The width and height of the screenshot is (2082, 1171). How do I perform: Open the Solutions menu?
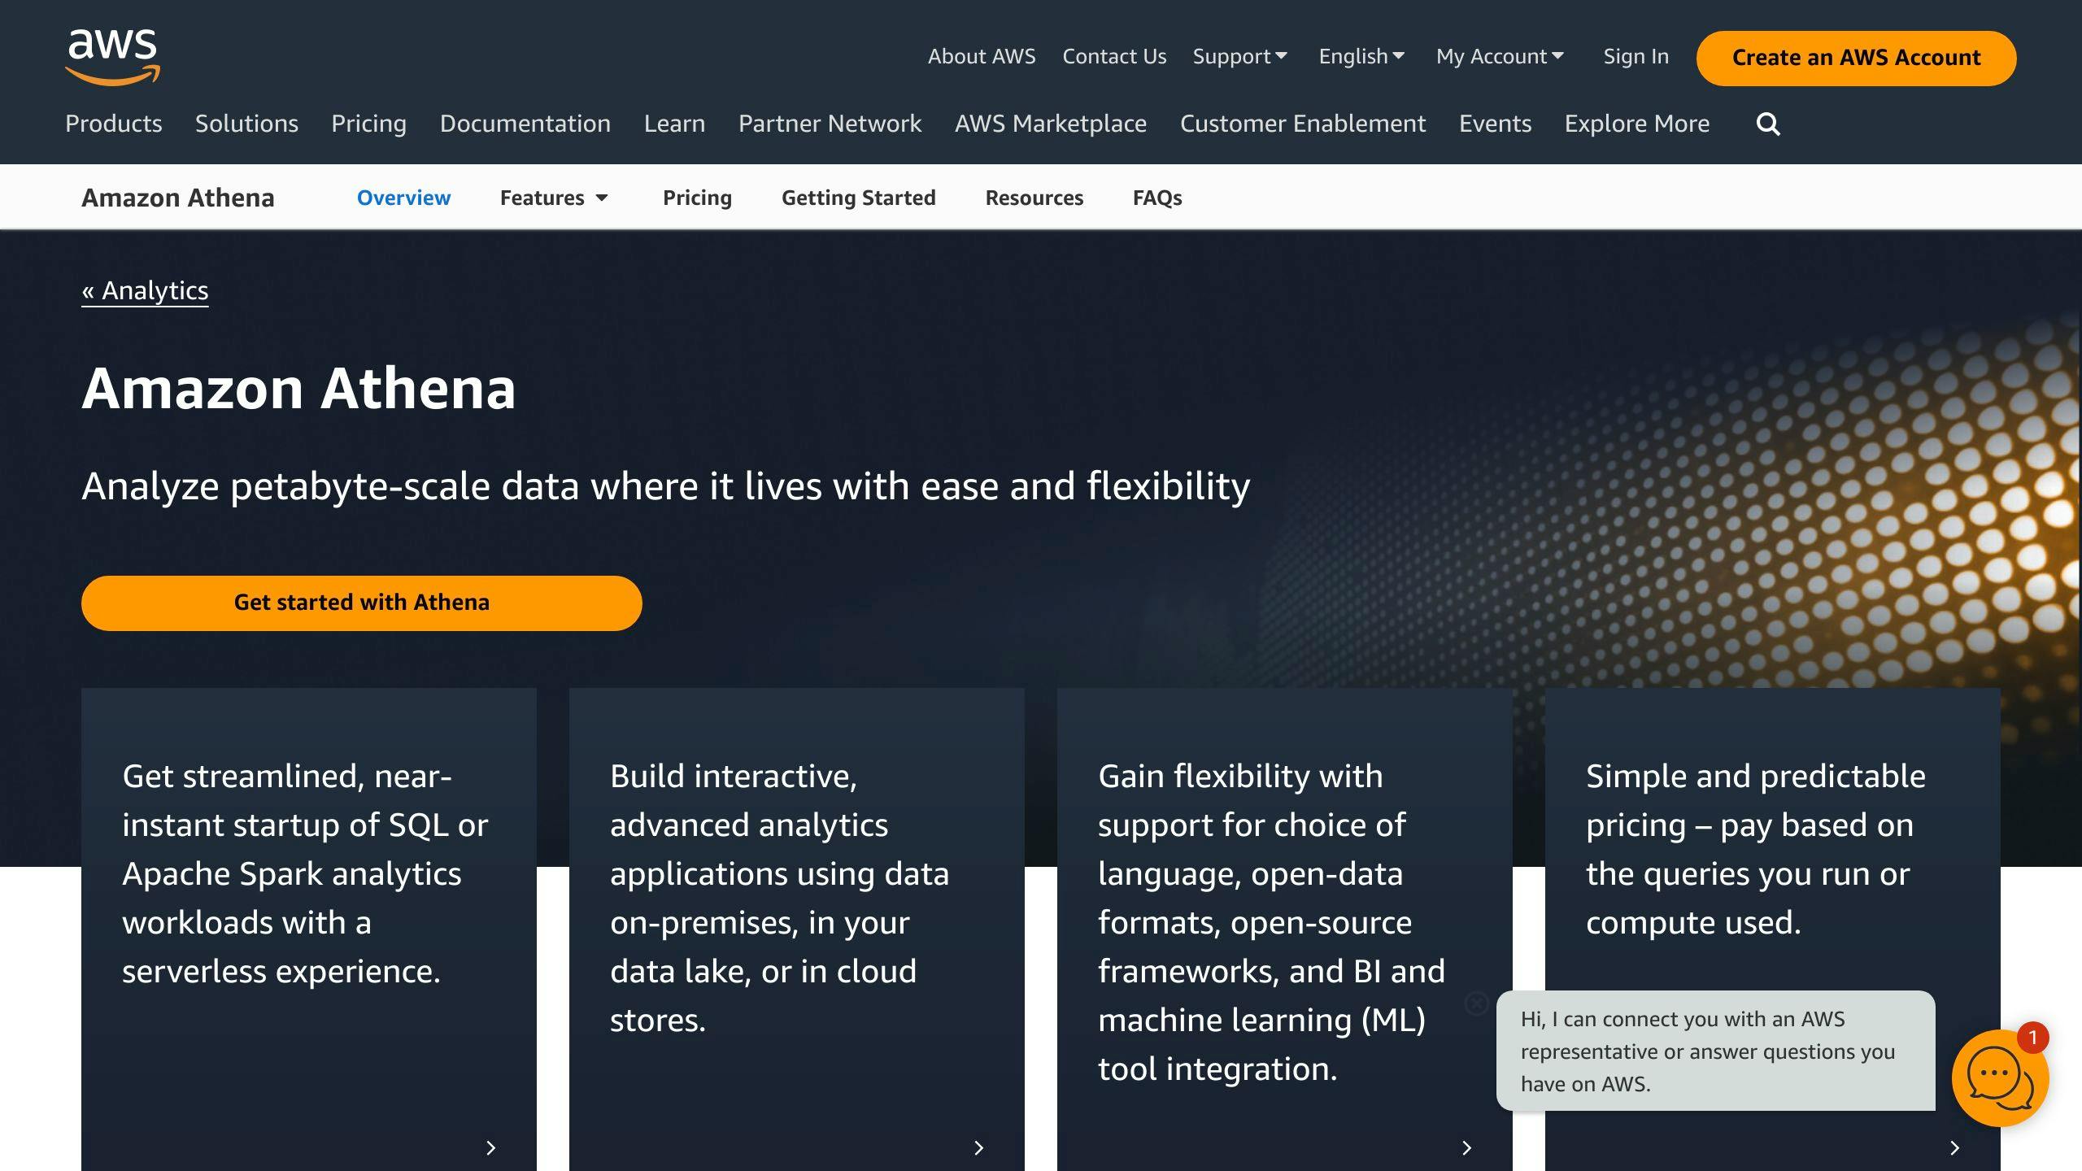[246, 124]
